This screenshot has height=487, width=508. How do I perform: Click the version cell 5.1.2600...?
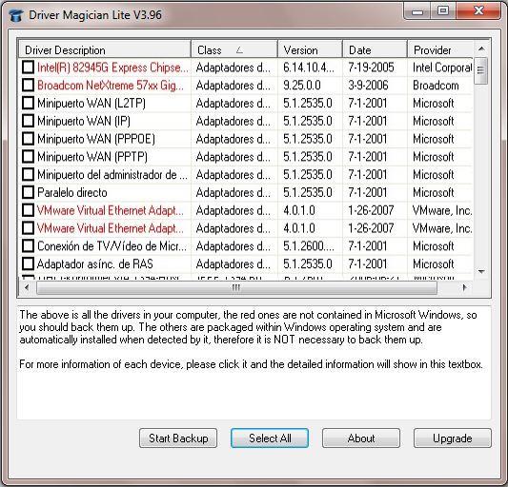pyautogui.click(x=309, y=246)
